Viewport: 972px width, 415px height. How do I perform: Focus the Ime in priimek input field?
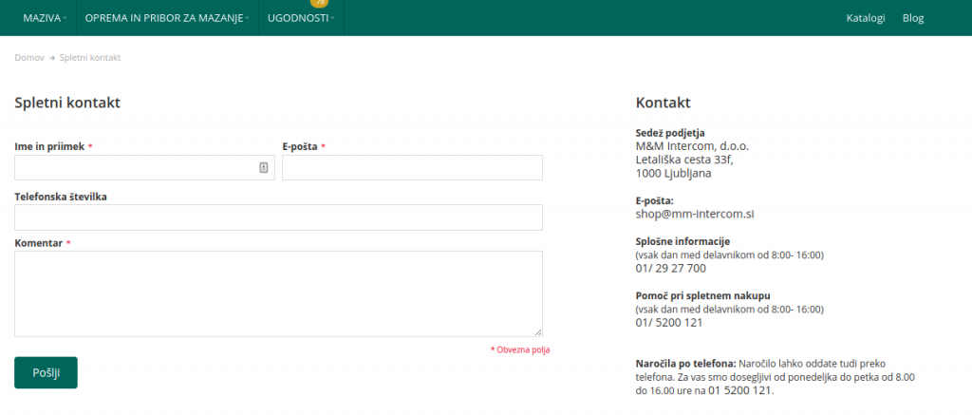[133, 168]
